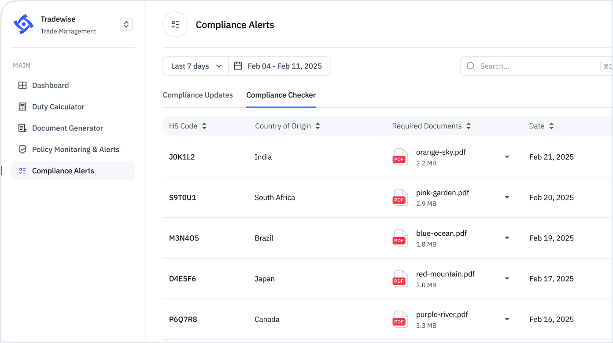
Task: Click PDF icon for purple-river.pdf
Action: pyautogui.click(x=400, y=320)
